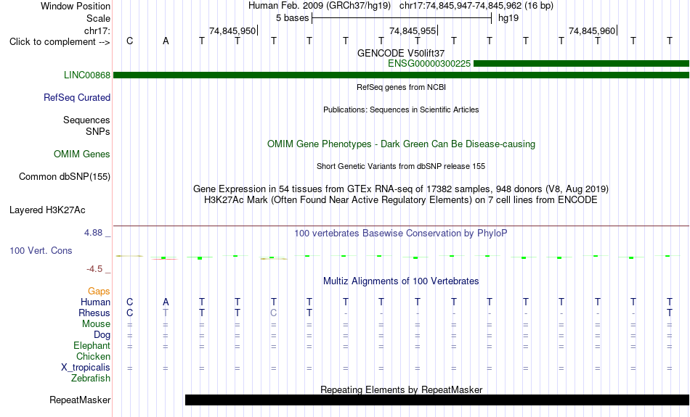Click the Rhesus gray T under human A
Viewport: 690px width, 417px height.
[166, 313]
